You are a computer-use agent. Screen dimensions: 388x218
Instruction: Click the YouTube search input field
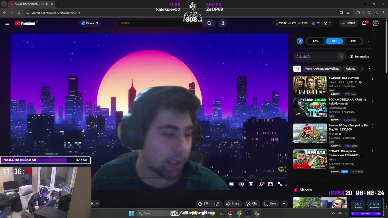[160, 23]
